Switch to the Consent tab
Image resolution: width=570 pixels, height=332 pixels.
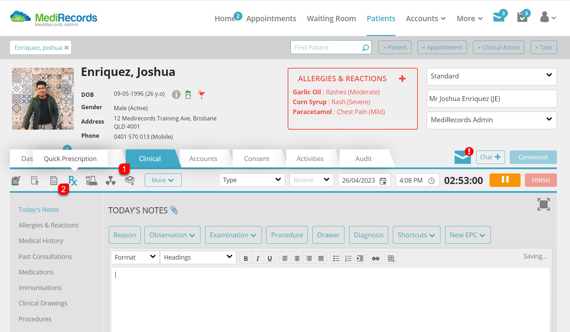(257, 159)
